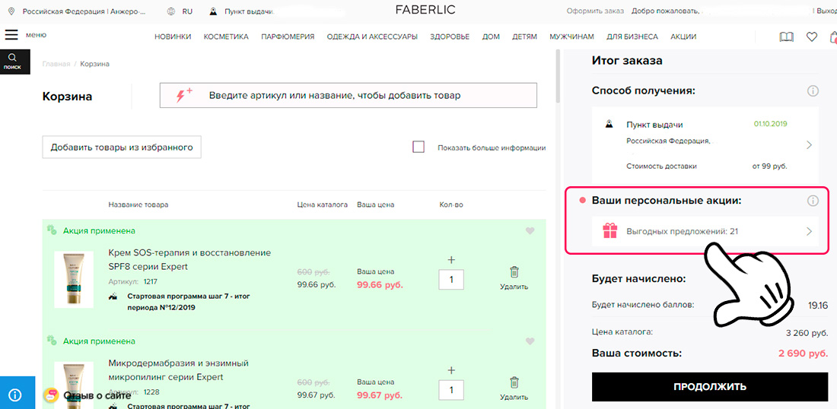Click Пункт выдачи label in top bar
837x409 pixels.
(250, 11)
